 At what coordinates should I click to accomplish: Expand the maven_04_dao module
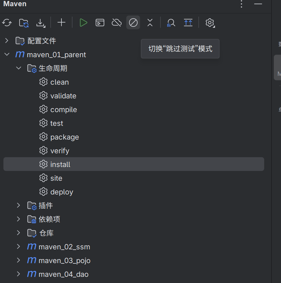coord(18,274)
